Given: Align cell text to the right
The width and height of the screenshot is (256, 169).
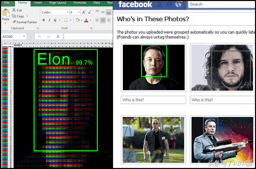Looking at the screenshot, I should pyautogui.click(x=109, y=20).
